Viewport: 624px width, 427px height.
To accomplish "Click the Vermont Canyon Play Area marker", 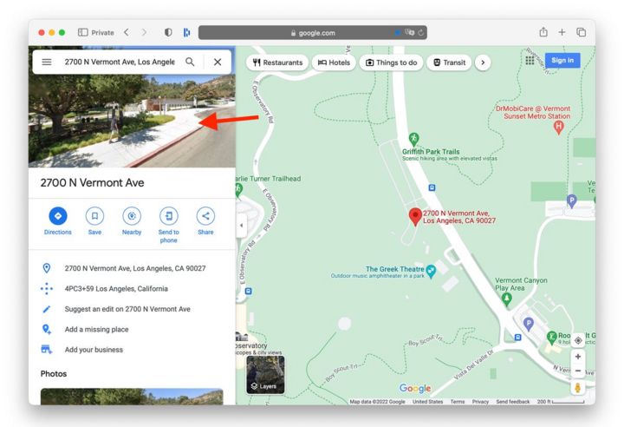I will [x=506, y=299].
